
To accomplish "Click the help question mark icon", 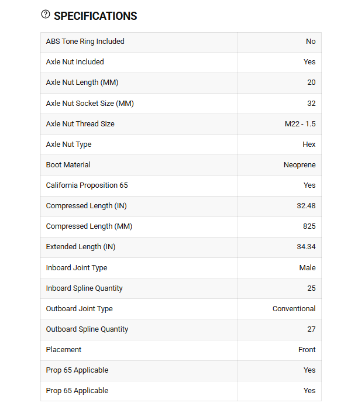I will (x=46, y=14).
